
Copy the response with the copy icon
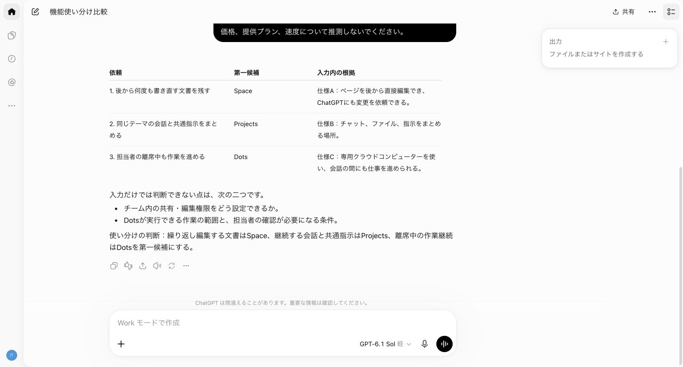click(x=114, y=266)
